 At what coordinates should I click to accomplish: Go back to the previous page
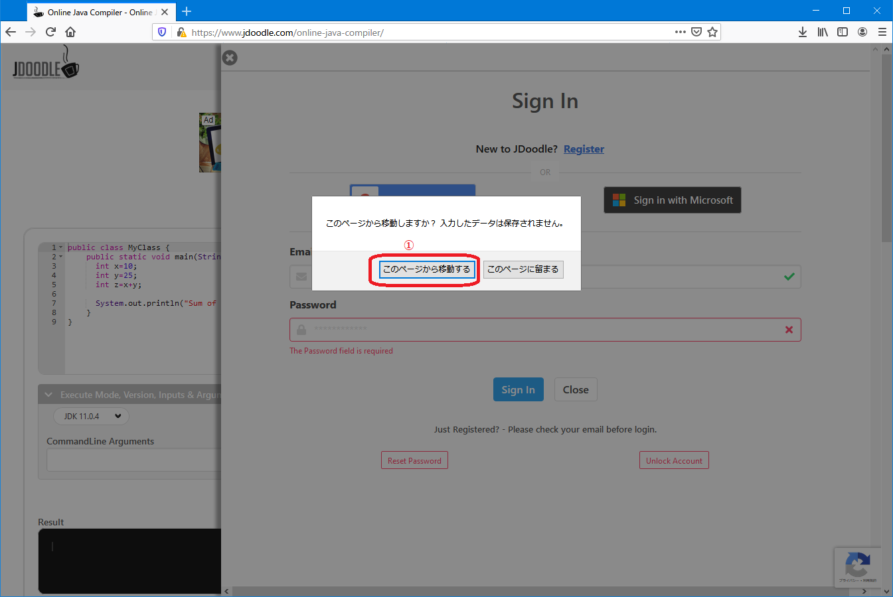pos(11,32)
